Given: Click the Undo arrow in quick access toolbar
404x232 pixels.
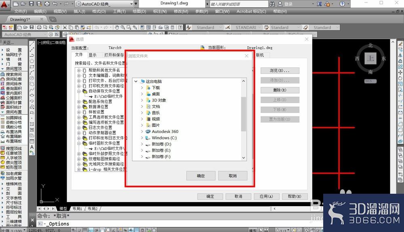Looking at the screenshot, I should 55,4.
